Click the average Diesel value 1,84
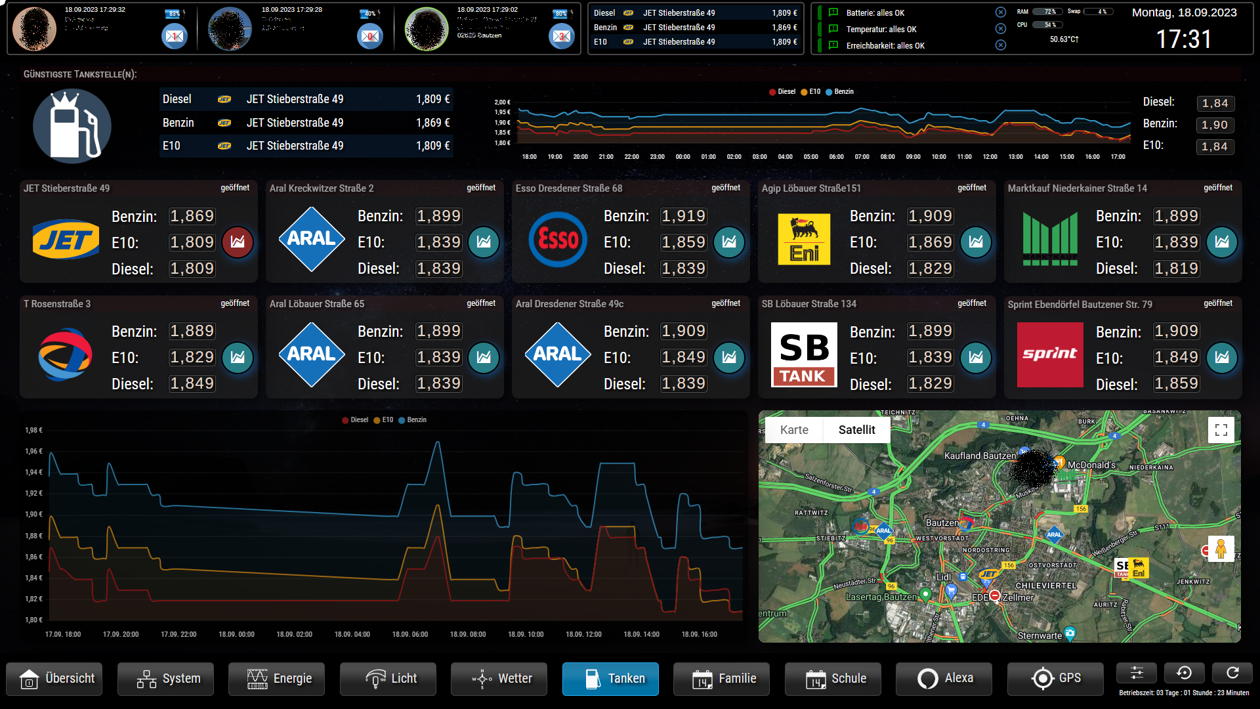This screenshot has width=1260, height=709. point(1215,103)
